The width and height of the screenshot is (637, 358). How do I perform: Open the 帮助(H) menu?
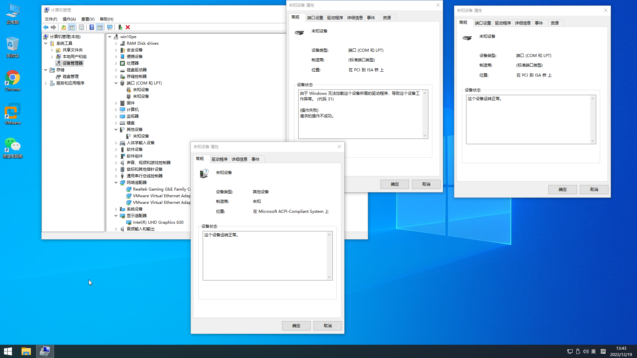tap(106, 19)
